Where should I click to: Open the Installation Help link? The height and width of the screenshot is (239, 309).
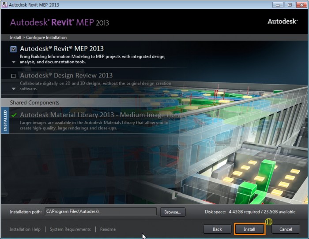point(25,229)
